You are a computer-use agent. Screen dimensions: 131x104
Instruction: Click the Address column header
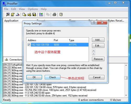[x=39, y=40]
